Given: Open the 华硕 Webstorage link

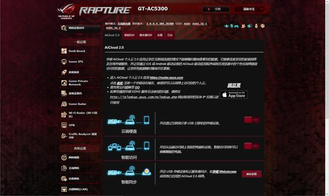Looking at the screenshot, I should pyautogui.click(x=225, y=171).
